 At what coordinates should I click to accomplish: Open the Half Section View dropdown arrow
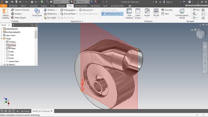(x=122, y=14)
